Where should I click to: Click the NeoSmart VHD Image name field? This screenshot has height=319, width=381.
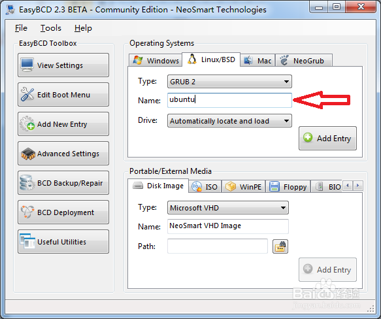[x=228, y=226]
